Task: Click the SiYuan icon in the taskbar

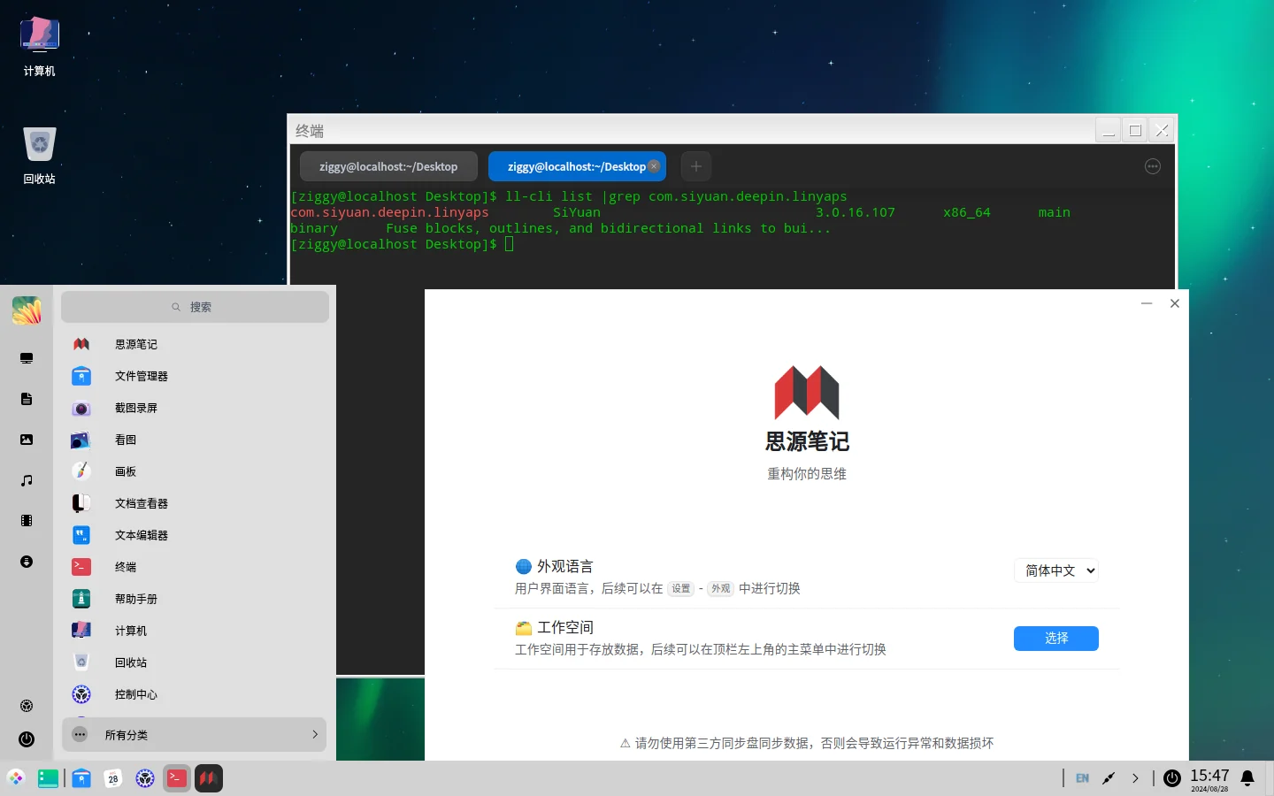Action: pos(209,778)
